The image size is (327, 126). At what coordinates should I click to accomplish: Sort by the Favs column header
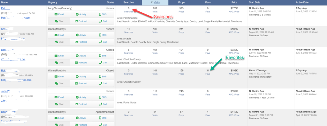coord(208,3)
